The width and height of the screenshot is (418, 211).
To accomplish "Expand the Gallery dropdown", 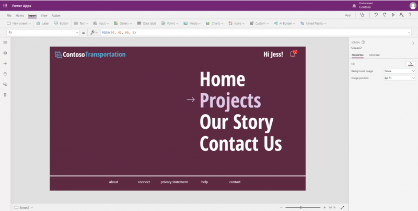I will pos(123,24).
